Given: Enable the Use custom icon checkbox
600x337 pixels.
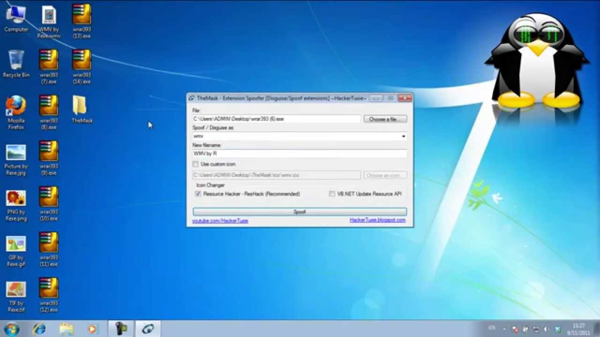Looking at the screenshot, I should 196,164.
